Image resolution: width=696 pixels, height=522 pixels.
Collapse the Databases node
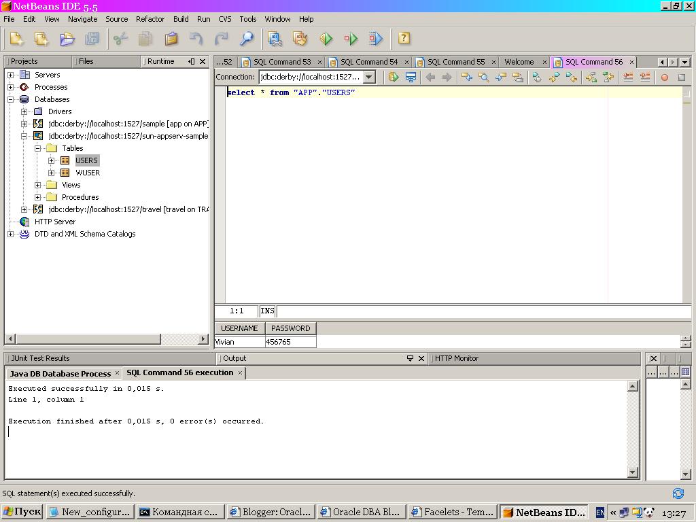click(x=11, y=99)
